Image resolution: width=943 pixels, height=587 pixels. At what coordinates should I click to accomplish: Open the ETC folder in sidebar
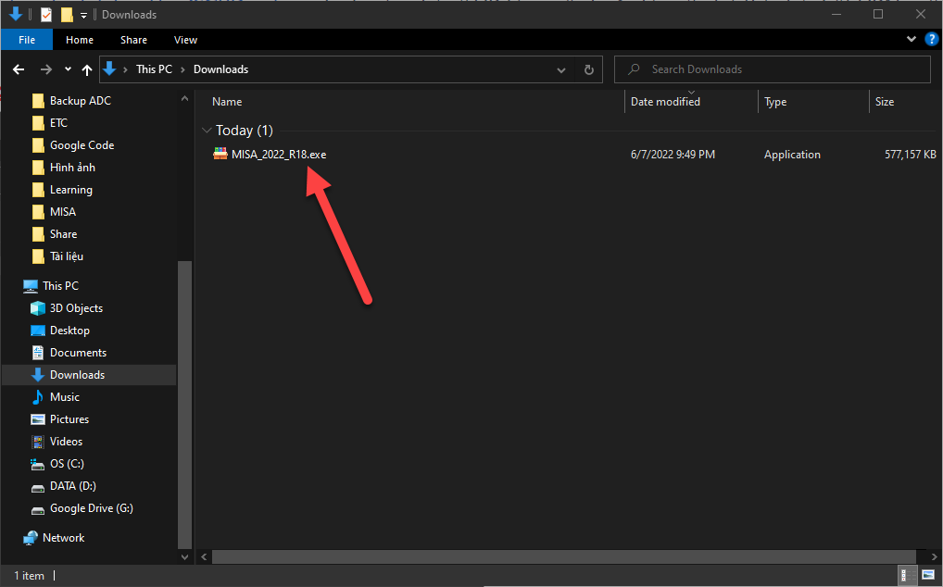pyautogui.click(x=58, y=122)
